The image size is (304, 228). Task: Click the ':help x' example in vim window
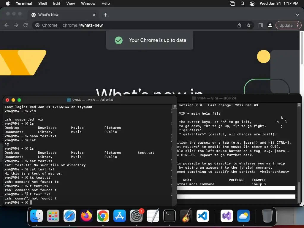click(259, 184)
